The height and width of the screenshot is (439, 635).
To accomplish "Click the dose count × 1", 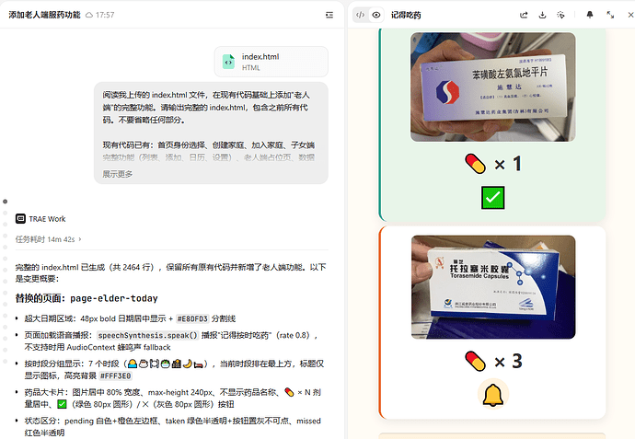I will (x=508, y=164).
